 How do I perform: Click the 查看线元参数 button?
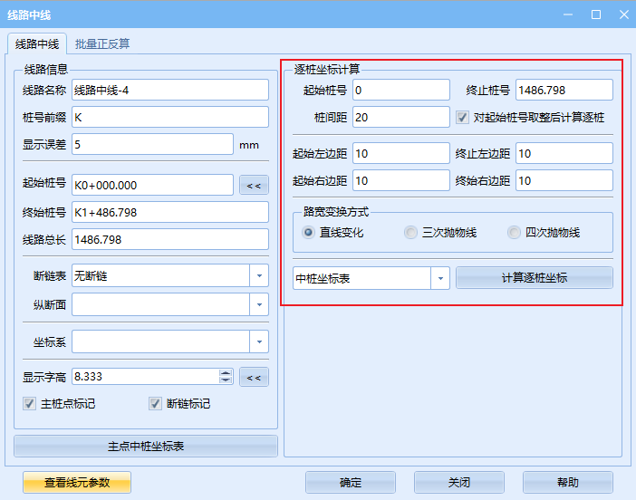click(x=77, y=482)
